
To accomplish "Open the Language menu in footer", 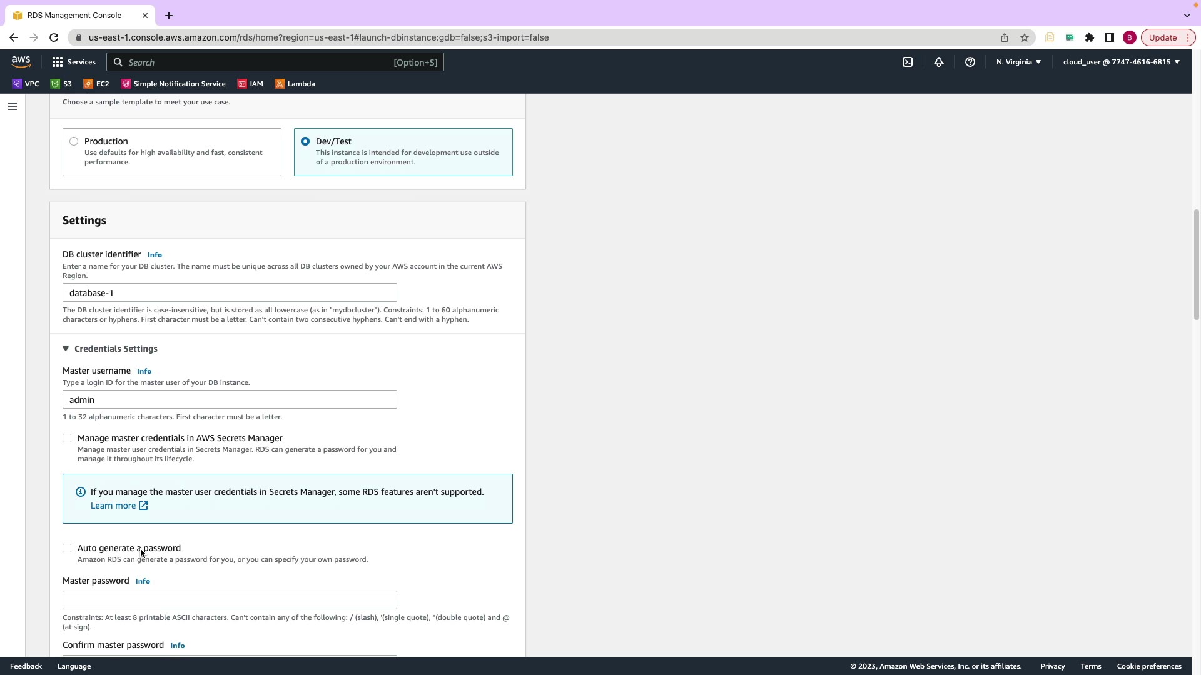I will point(74,666).
